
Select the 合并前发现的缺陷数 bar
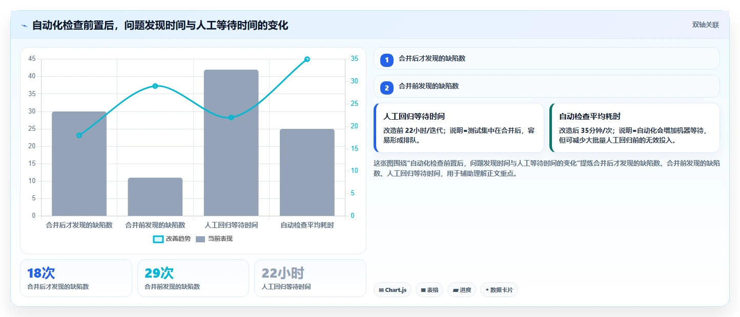coord(155,197)
